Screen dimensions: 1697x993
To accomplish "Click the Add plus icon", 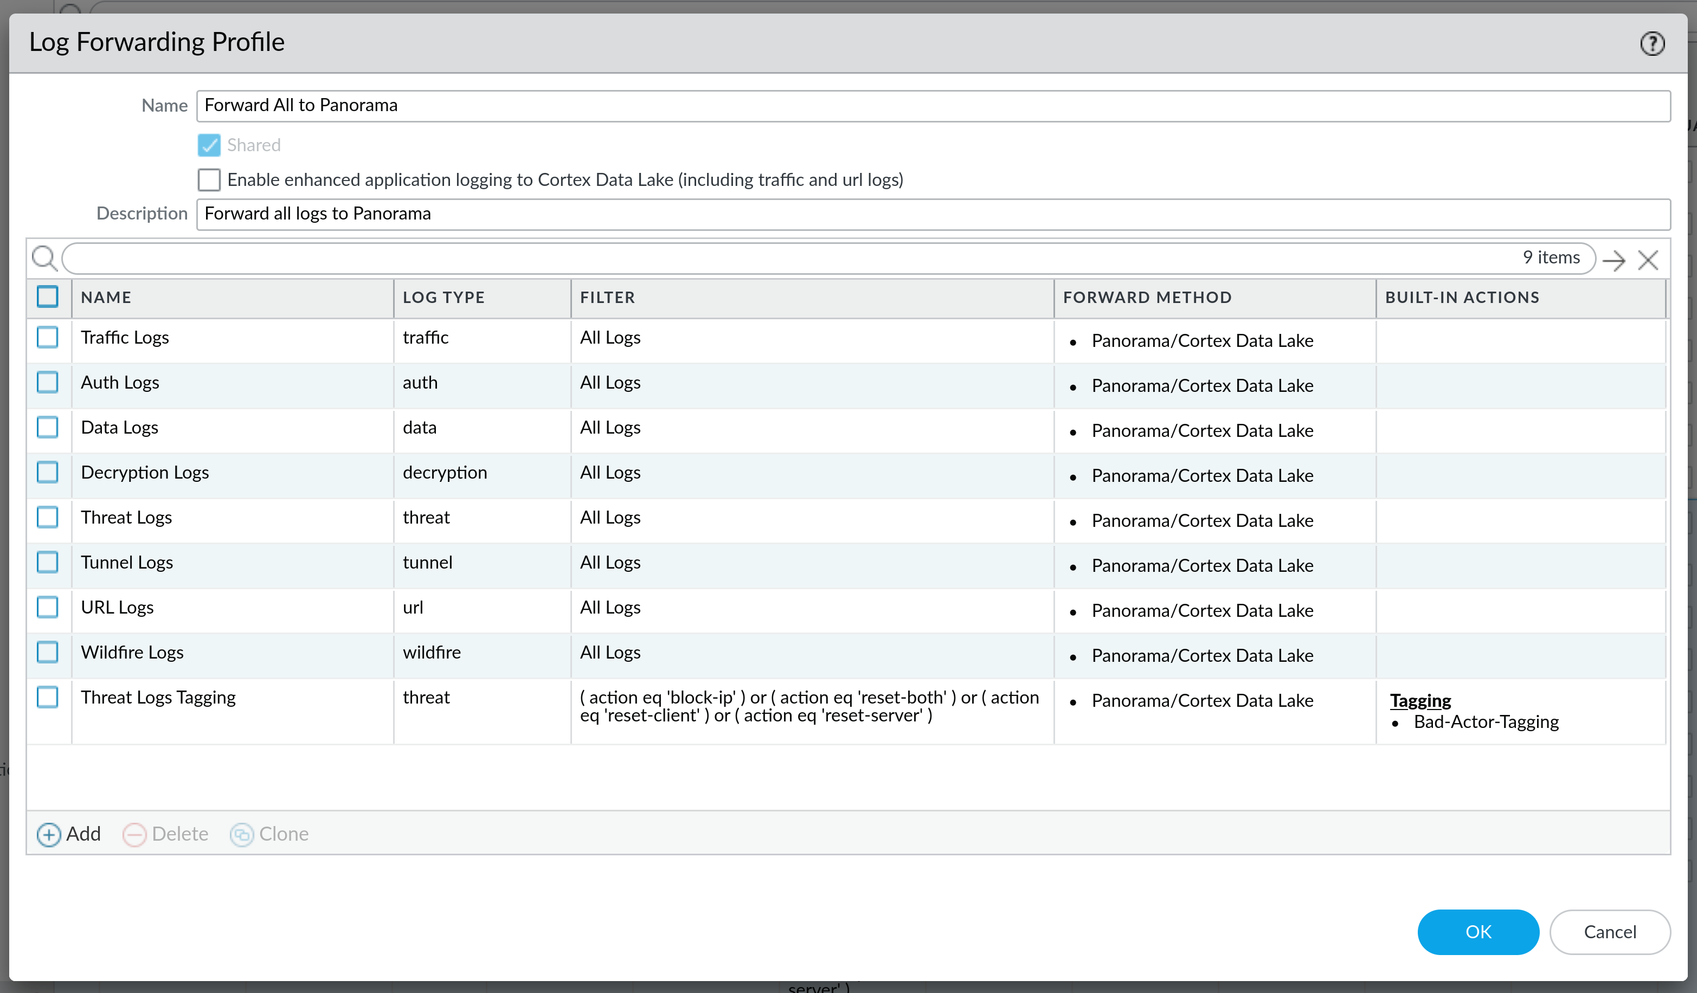I will tap(48, 834).
